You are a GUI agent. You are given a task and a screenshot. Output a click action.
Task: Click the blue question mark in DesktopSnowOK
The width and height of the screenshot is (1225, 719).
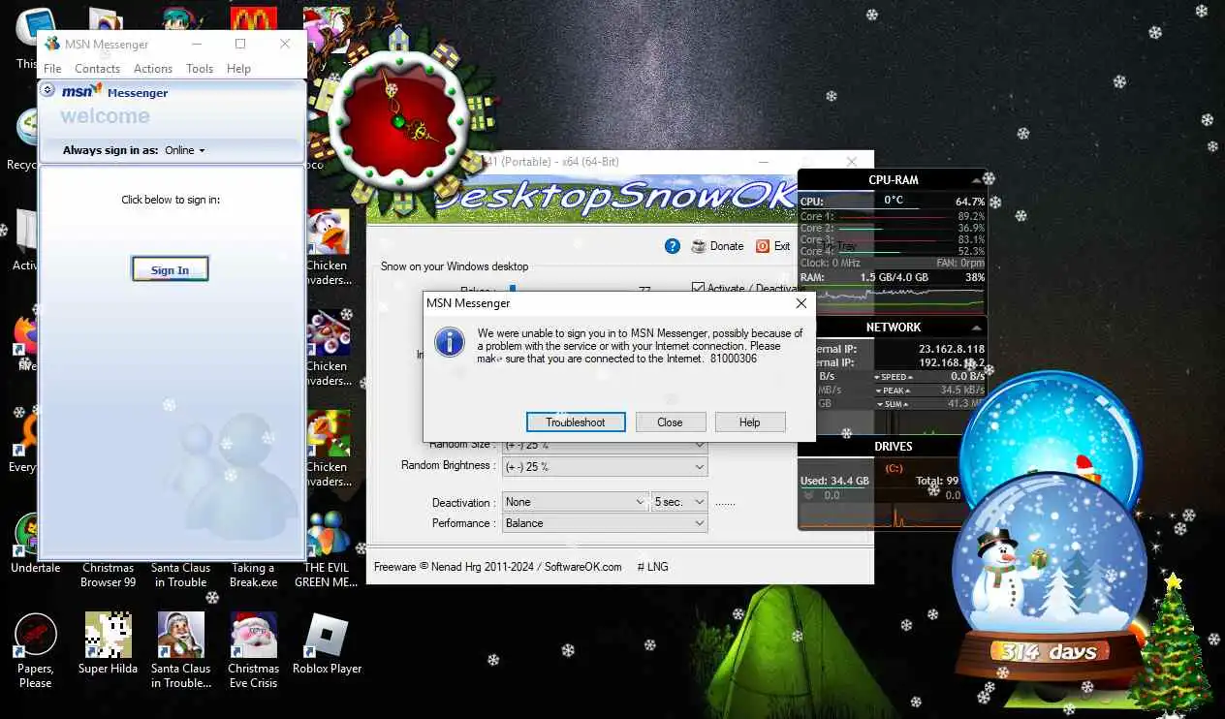click(673, 246)
